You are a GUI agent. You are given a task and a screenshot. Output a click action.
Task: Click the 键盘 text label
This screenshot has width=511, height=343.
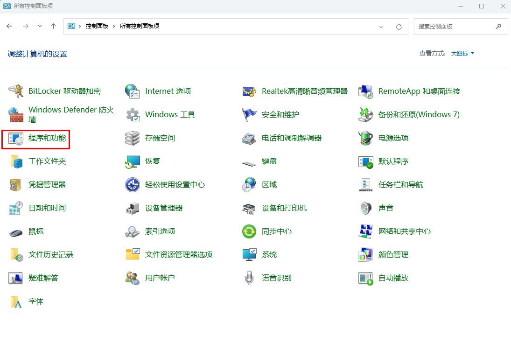coord(269,161)
